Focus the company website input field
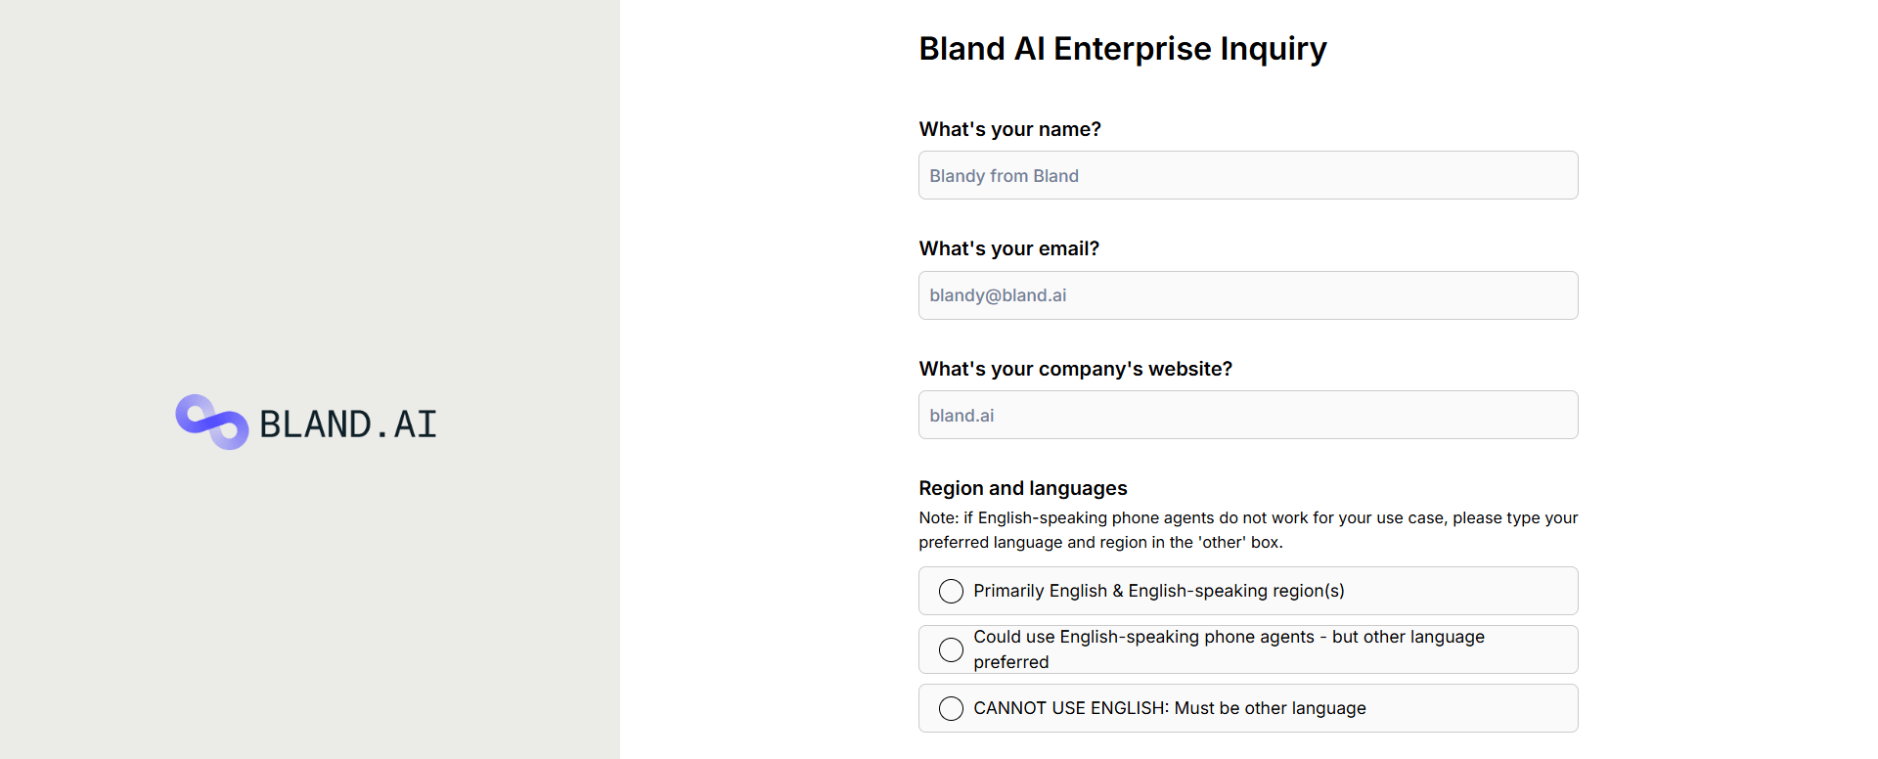 pos(1247,416)
